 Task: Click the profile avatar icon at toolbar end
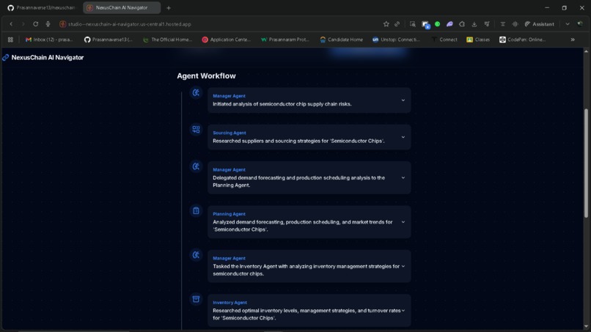coord(580,24)
